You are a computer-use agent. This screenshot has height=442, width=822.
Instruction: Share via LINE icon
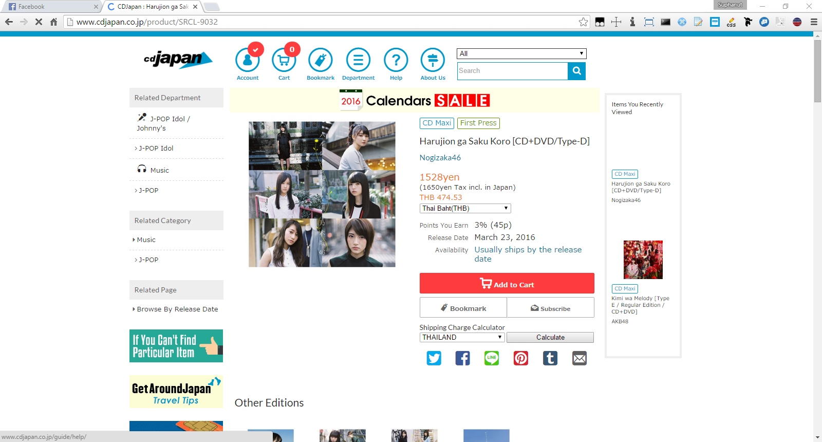click(492, 358)
